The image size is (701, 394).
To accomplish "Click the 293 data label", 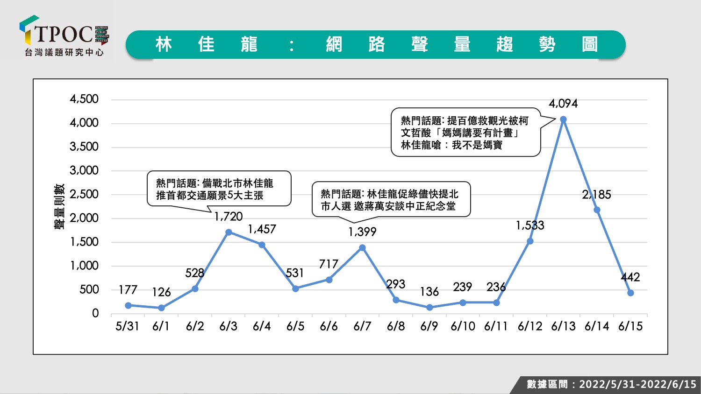I will [396, 284].
